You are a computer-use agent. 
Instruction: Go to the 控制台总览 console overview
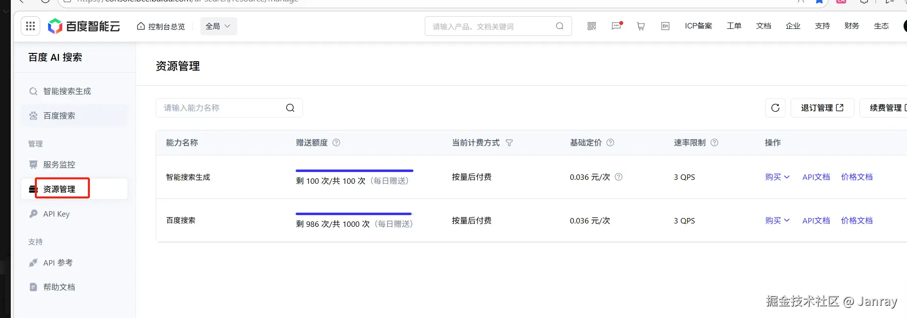coord(161,26)
